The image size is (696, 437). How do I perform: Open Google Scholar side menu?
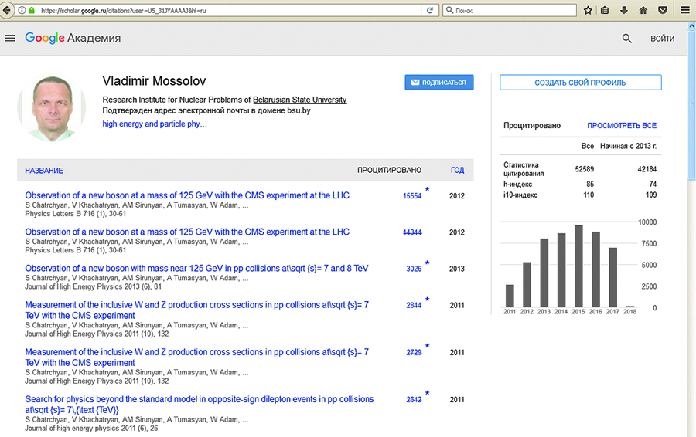[x=10, y=38]
